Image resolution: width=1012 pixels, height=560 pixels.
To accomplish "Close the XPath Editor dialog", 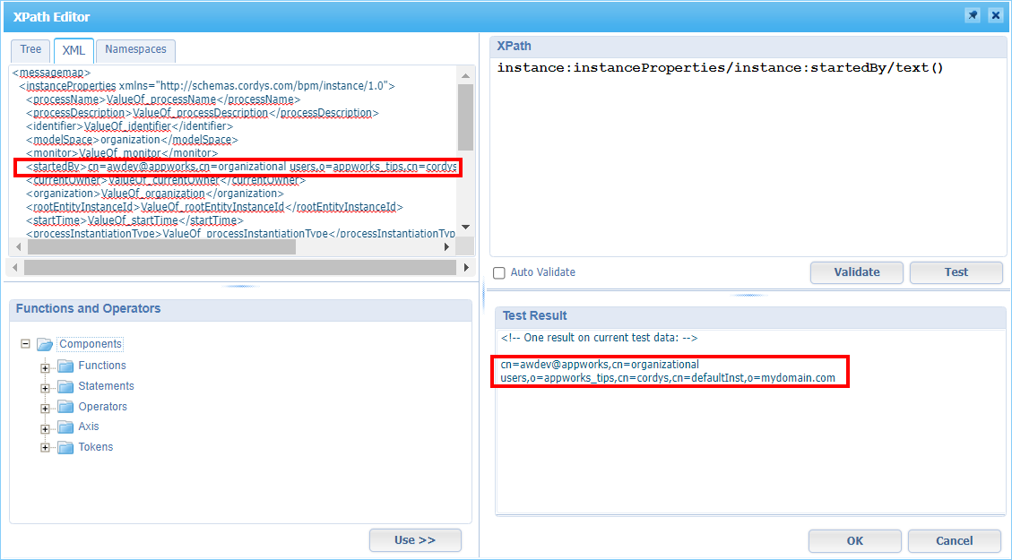I will (995, 15).
